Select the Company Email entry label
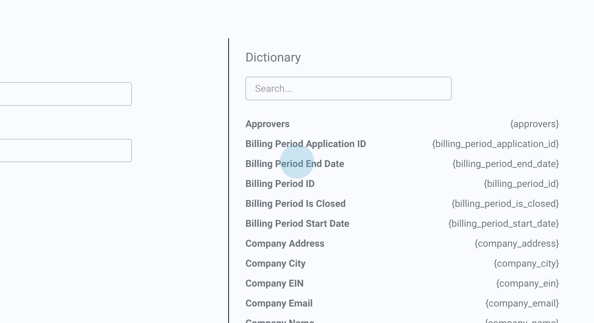Viewport: 594px width, 323px height. click(x=279, y=303)
